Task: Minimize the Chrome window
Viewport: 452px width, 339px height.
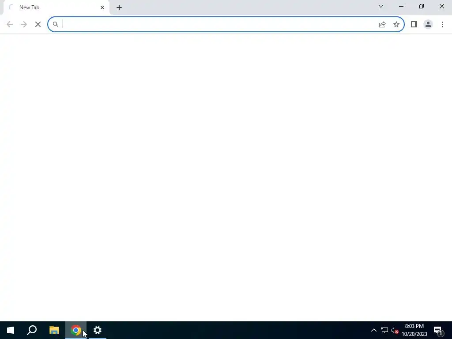Action: (401, 6)
